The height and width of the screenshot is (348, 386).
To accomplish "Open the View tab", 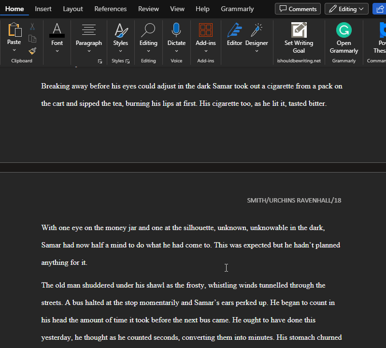I will point(177,9).
